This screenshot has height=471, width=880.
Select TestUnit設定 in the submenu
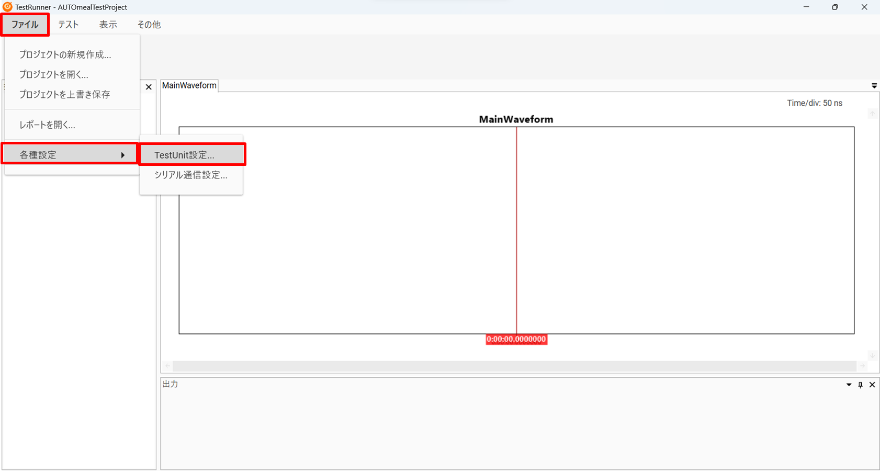point(184,155)
